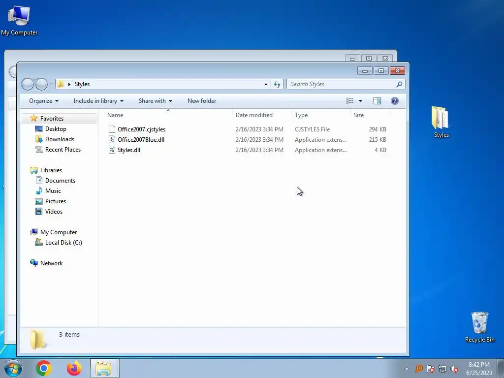Open the Music library

(53, 191)
